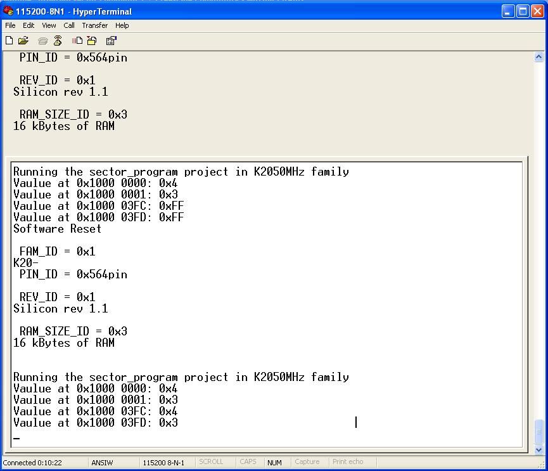Click the NUM status bar indicator

click(x=274, y=462)
